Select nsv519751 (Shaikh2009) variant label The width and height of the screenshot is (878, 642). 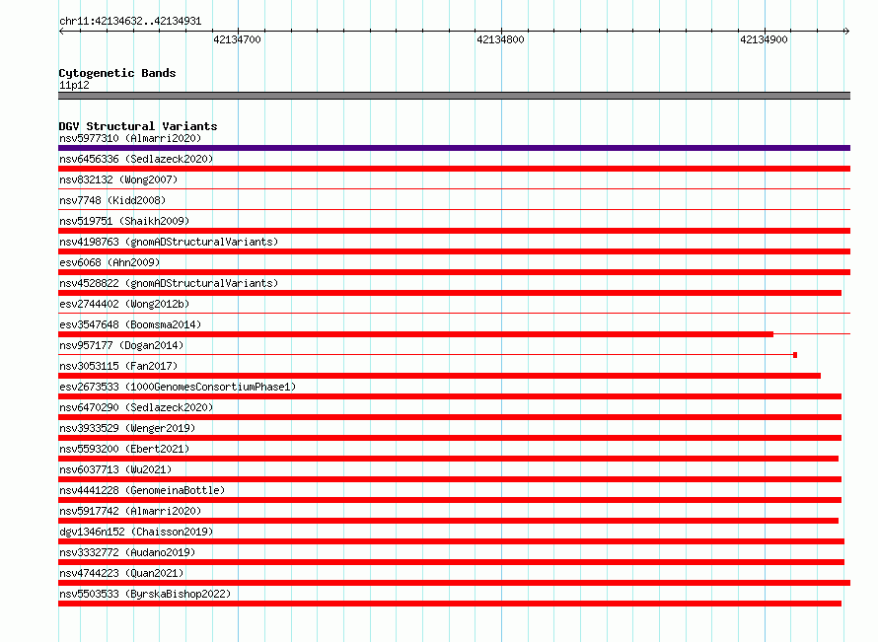point(124,221)
